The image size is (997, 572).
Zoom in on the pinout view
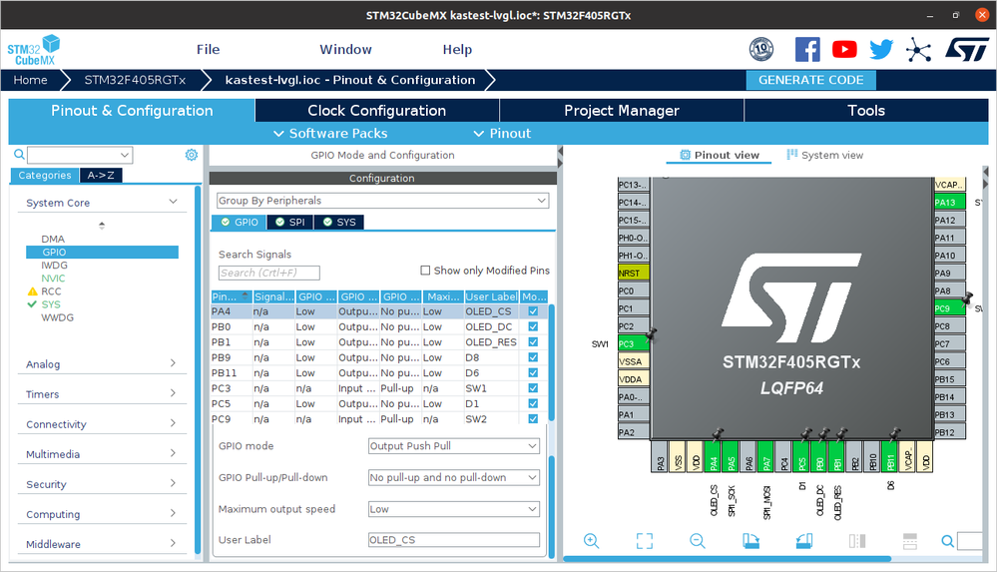(x=592, y=541)
